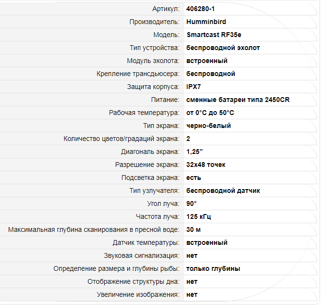Click the 'Рабочая температура' label
This screenshot has width=321, height=305.
click(144, 113)
